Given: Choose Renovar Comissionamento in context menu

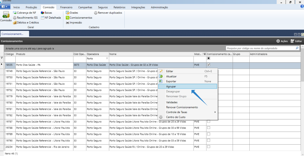Looking at the screenshot, I should point(188,107).
